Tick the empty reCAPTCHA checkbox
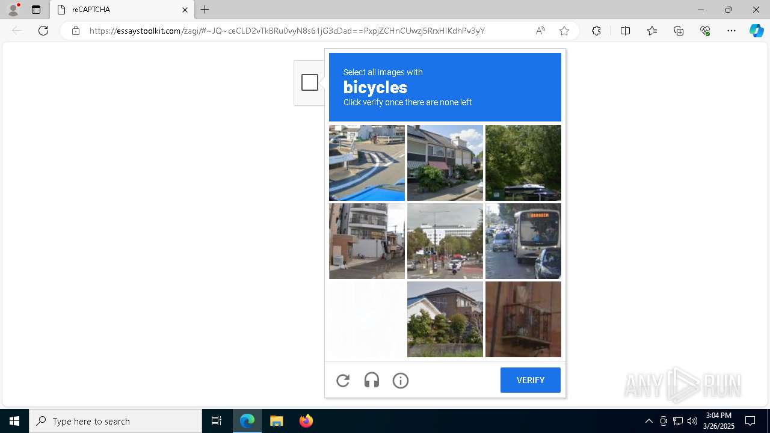Image resolution: width=770 pixels, height=433 pixels. click(x=310, y=82)
